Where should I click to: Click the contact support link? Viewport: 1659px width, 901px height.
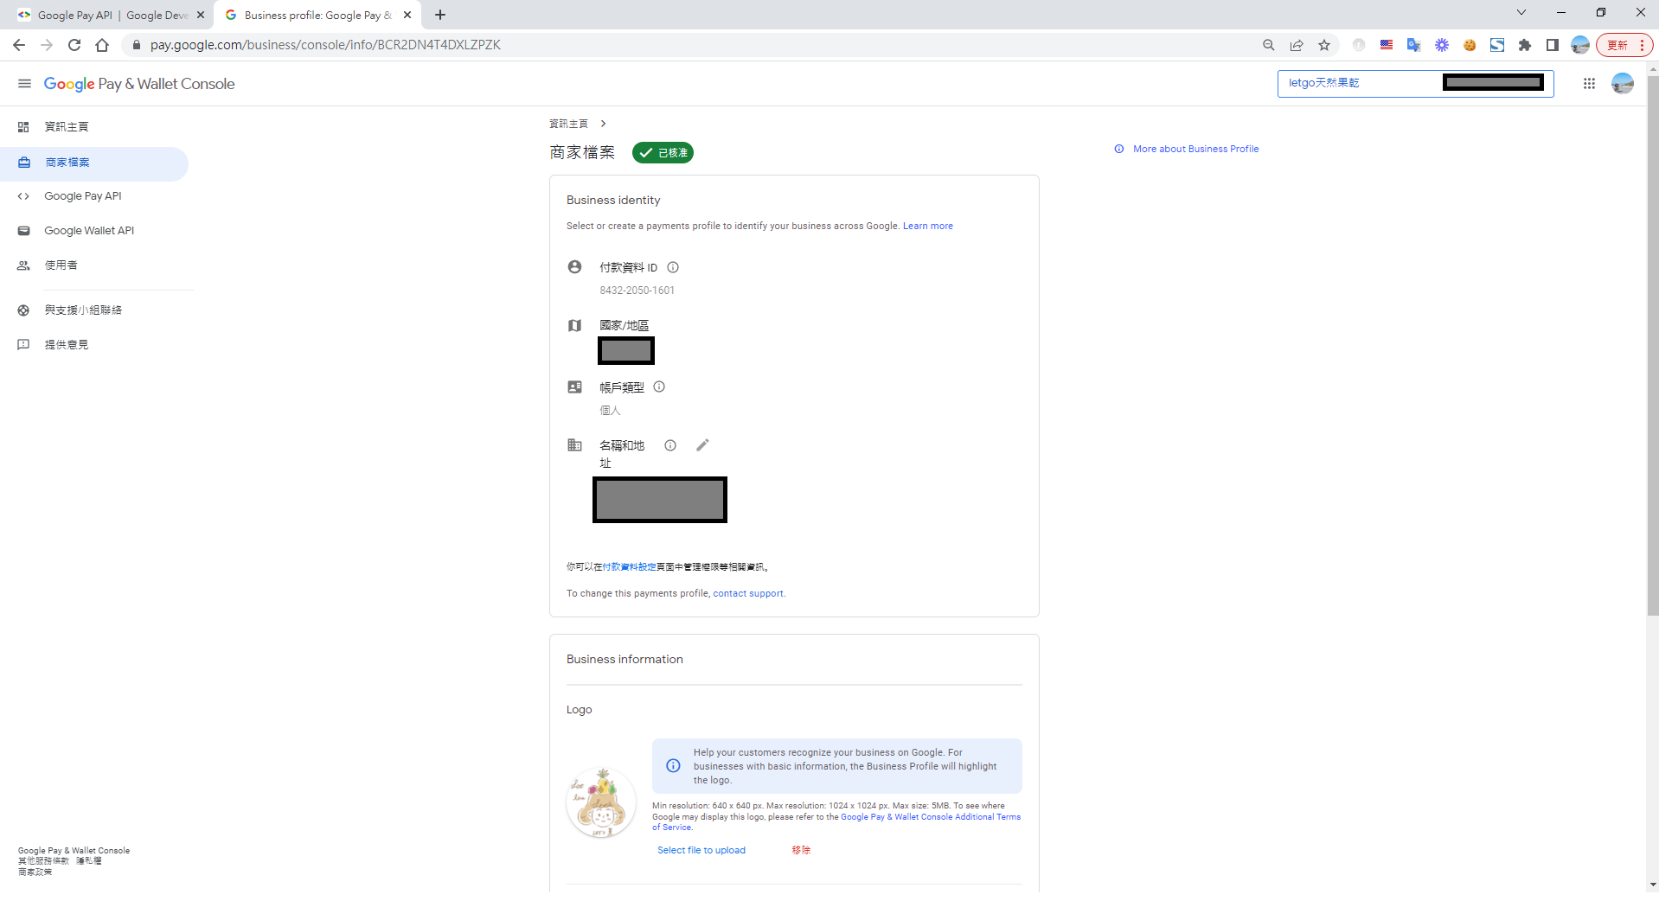click(747, 594)
